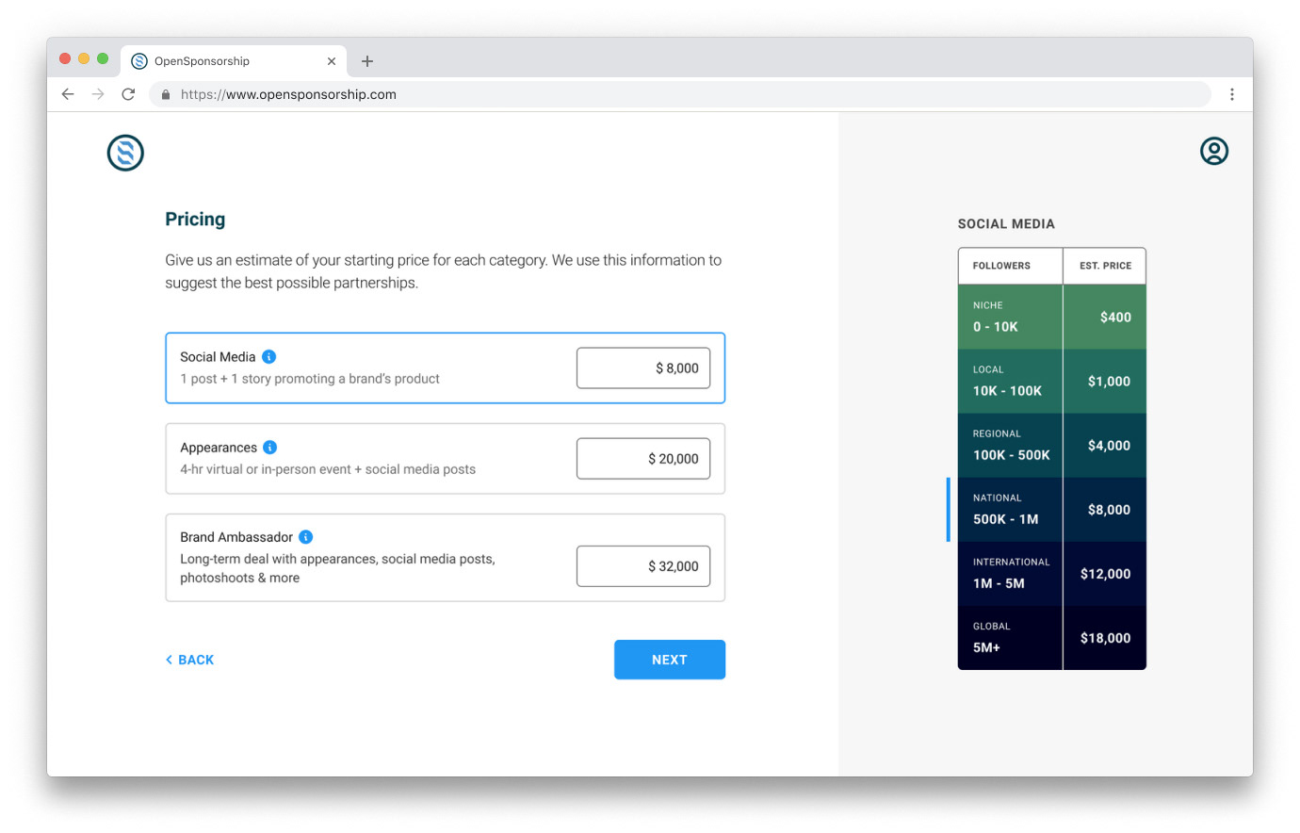Click the Local 10K - 100K row

point(1052,382)
